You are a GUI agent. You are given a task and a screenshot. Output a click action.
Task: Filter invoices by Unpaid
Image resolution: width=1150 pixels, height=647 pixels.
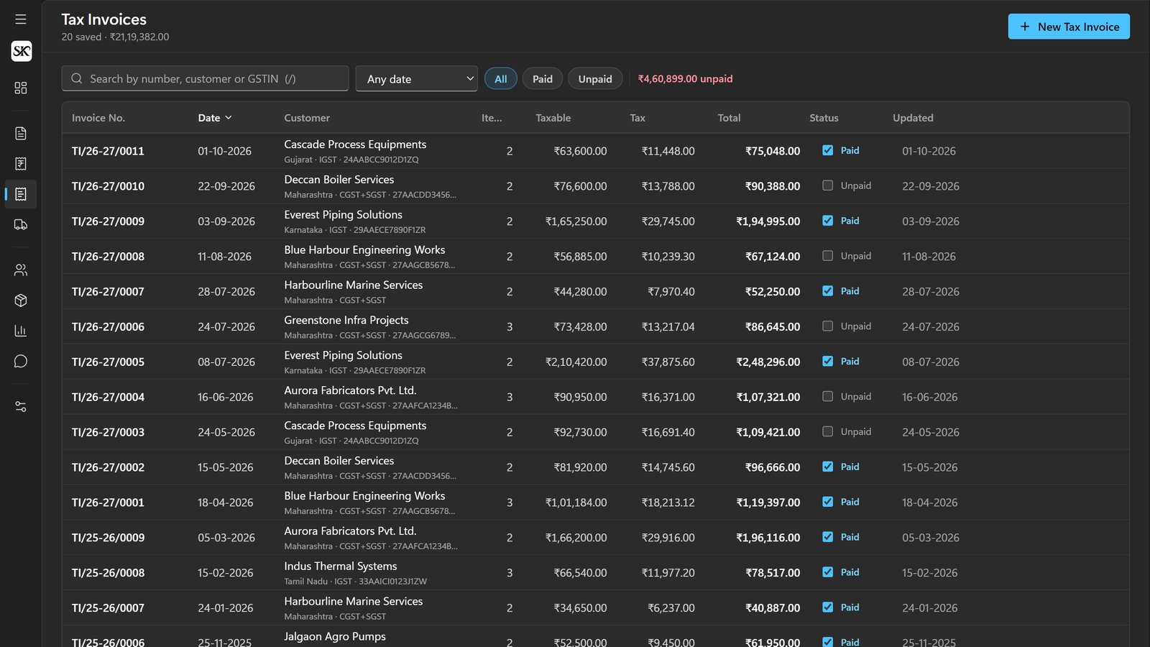coord(595,79)
